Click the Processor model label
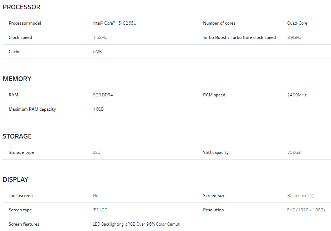 25,23
